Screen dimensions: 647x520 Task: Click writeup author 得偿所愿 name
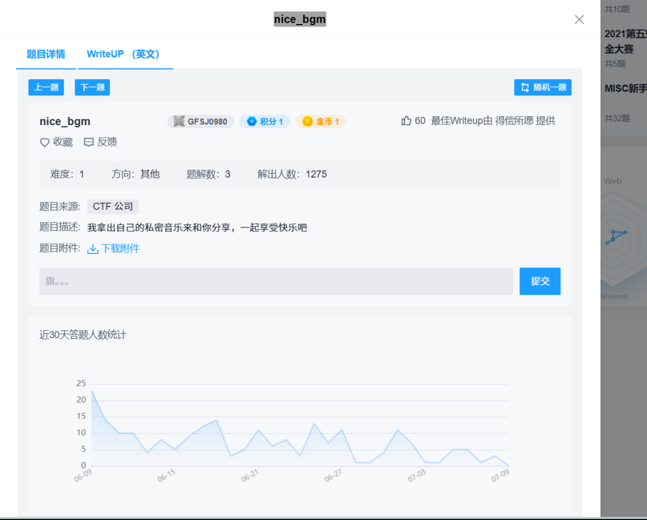click(x=514, y=121)
